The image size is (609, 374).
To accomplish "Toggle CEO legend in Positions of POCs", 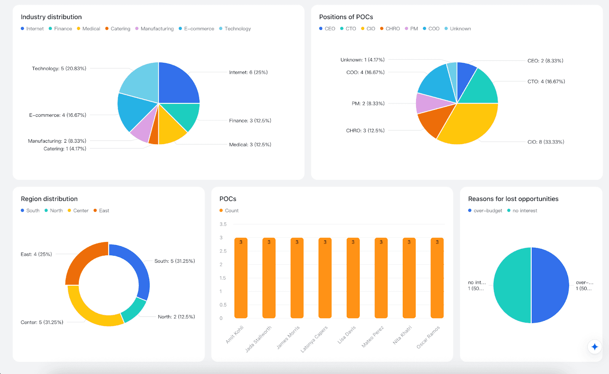I will (x=327, y=29).
